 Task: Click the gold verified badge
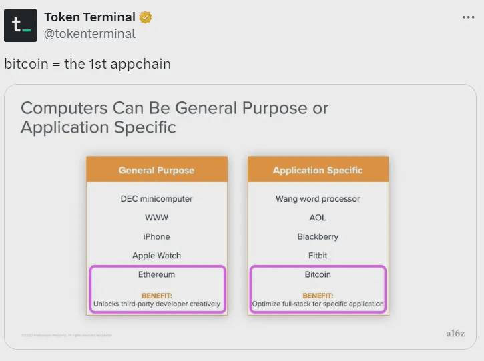(x=146, y=17)
